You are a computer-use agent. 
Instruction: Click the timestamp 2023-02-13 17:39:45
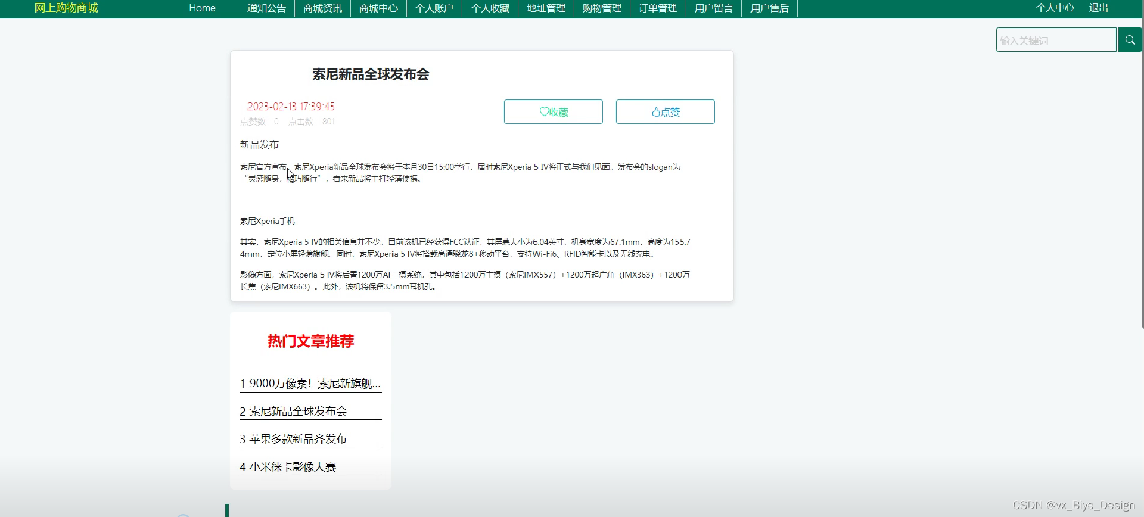click(x=291, y=107)
